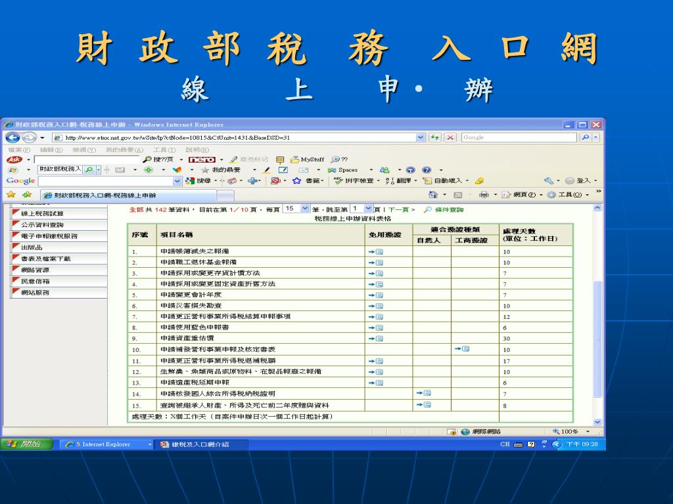Click 自然人 certificate icon for row 14
The height and width of the screenshot is (504, 673).
pyautogui.click(x=424, y=392)
